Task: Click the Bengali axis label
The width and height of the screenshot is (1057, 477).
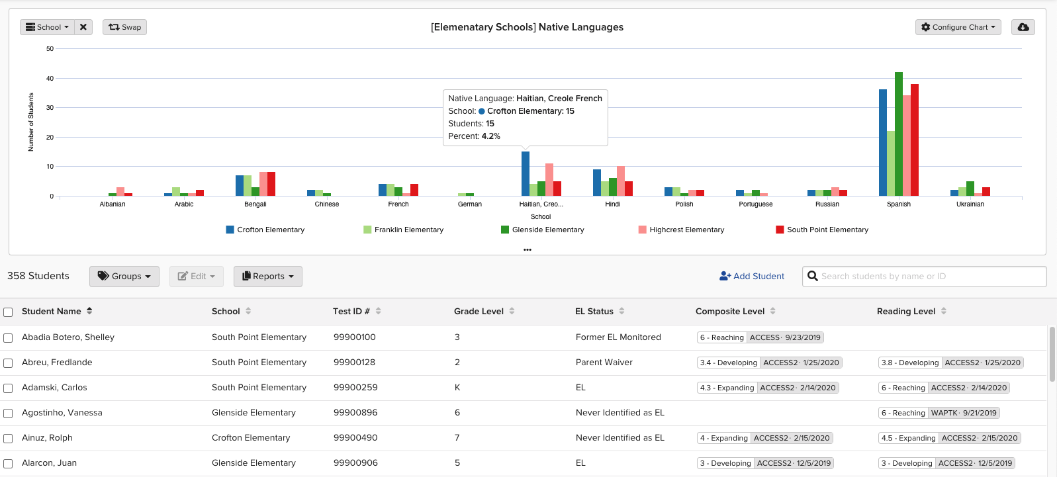Action: click(x=255, y=204)
